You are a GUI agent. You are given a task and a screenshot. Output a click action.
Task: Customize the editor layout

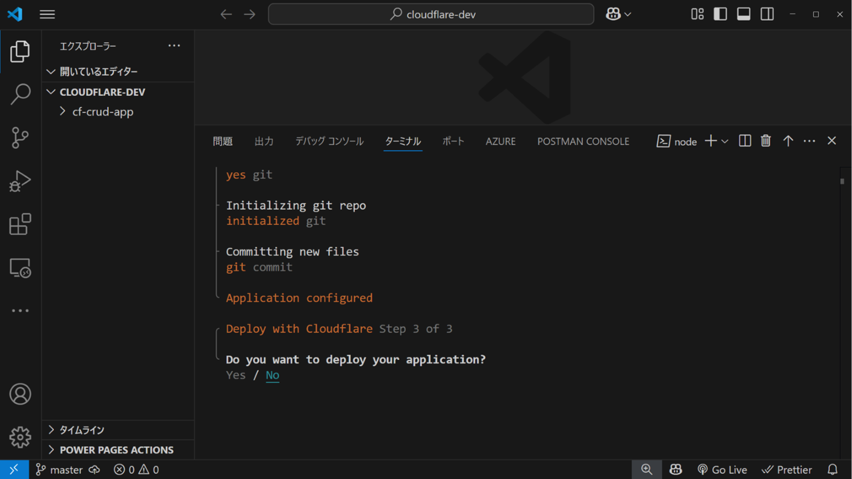[697, 14]
